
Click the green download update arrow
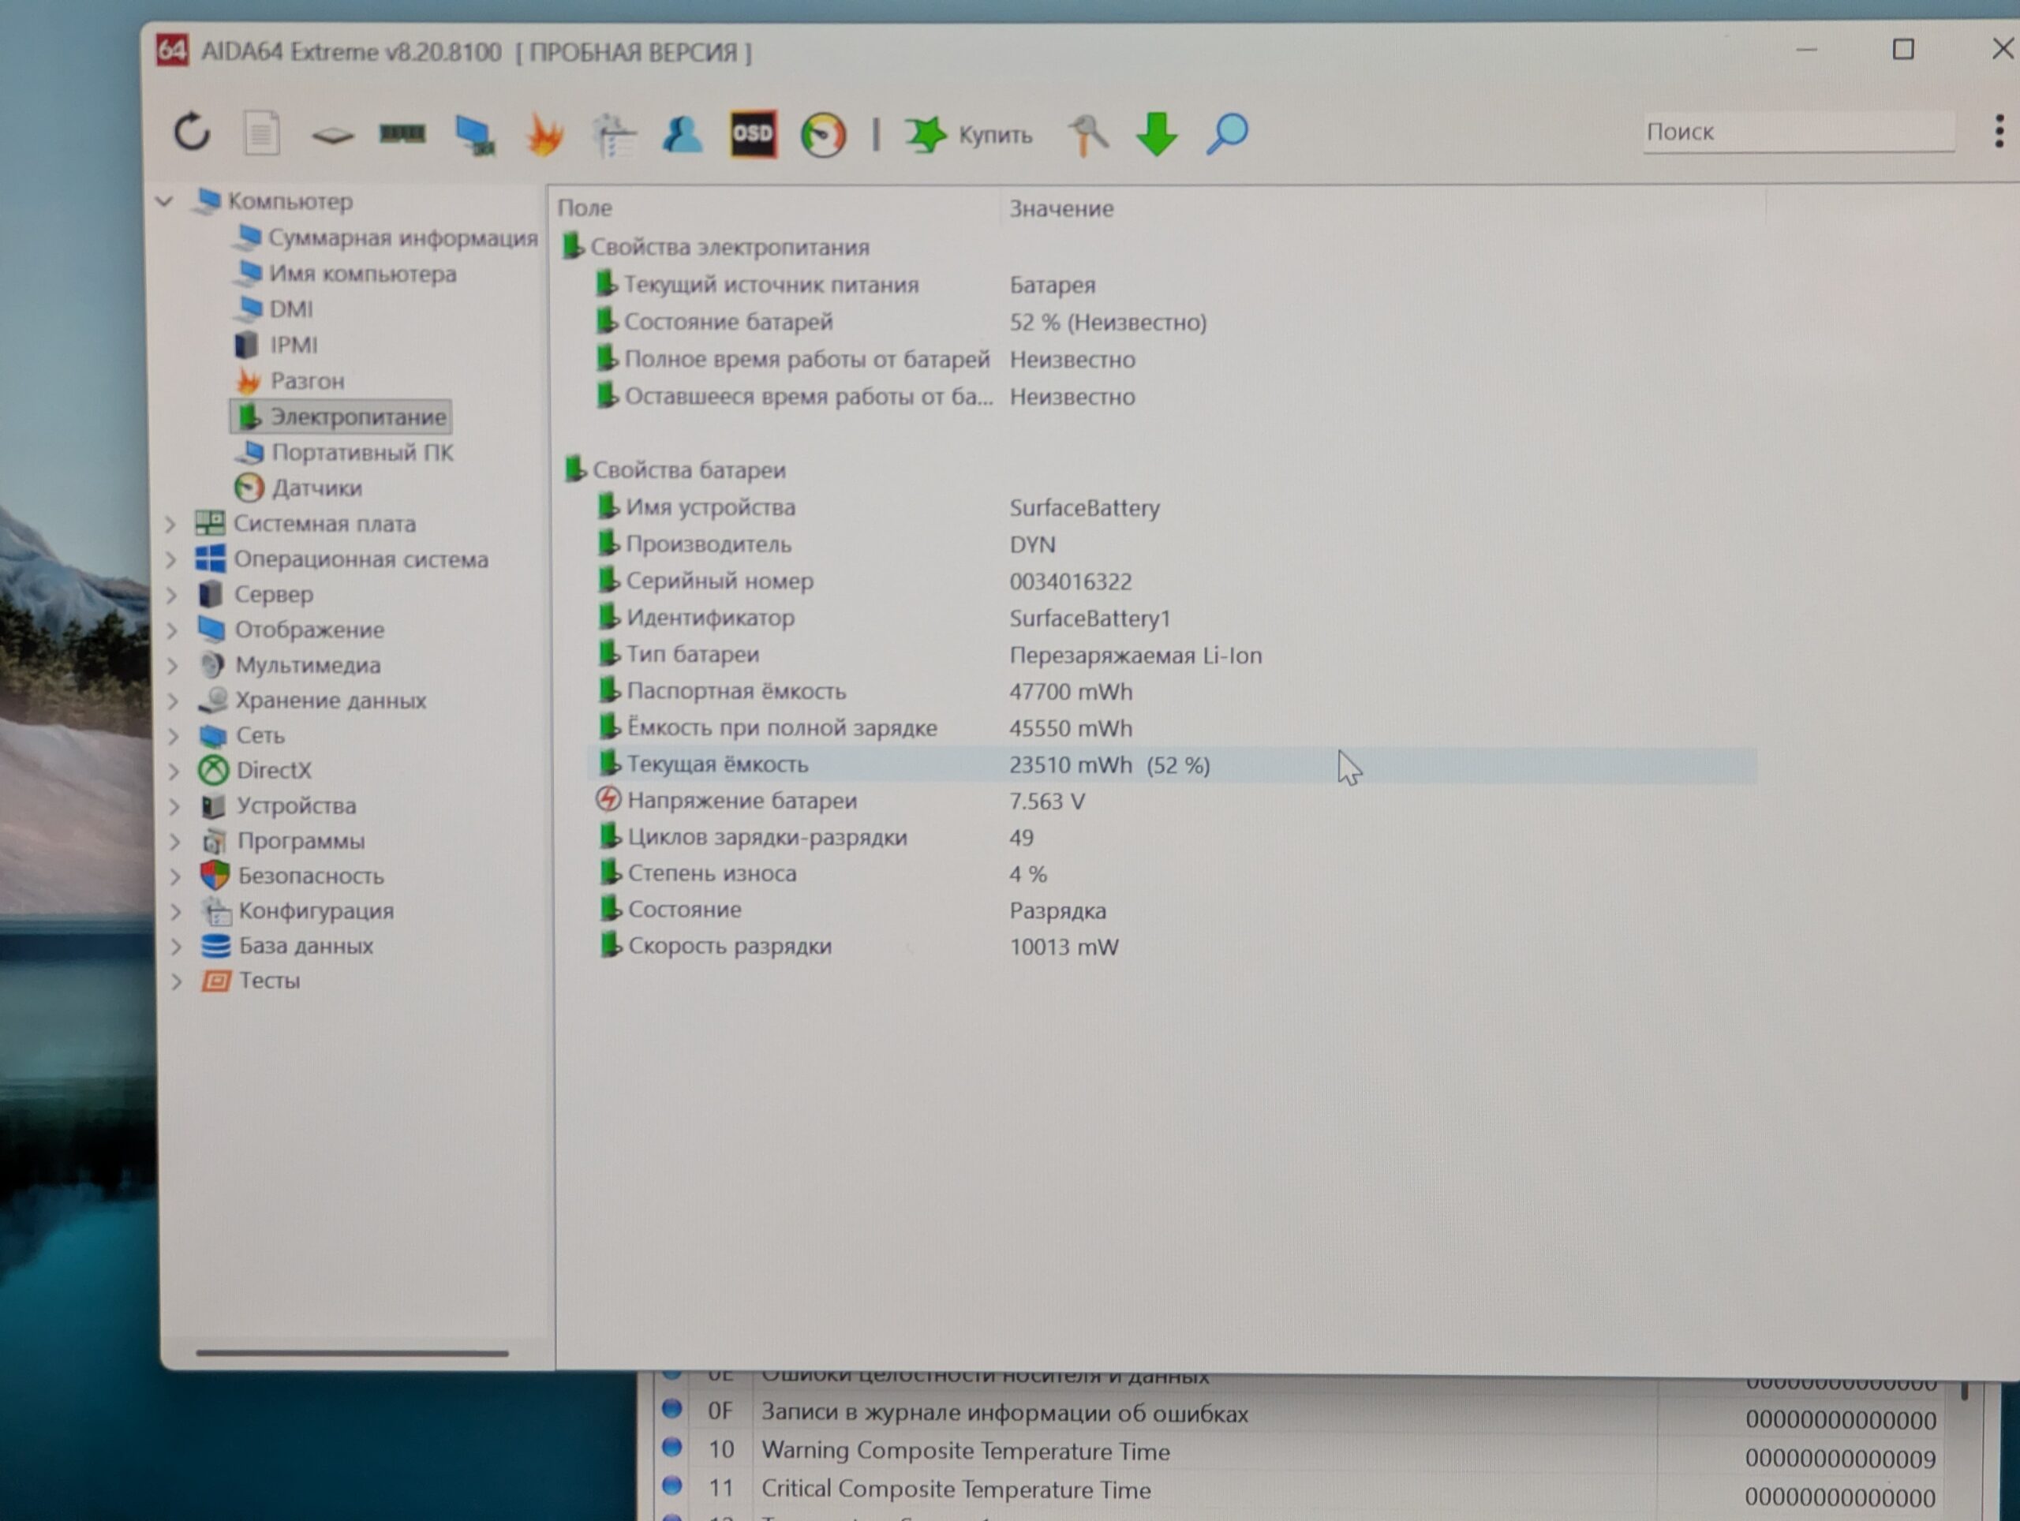point(1157,134)
